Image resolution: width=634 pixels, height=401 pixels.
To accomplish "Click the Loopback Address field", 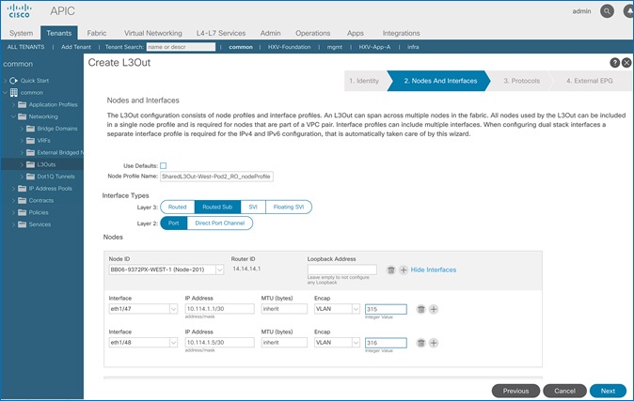I will click(x=341, y=270).
